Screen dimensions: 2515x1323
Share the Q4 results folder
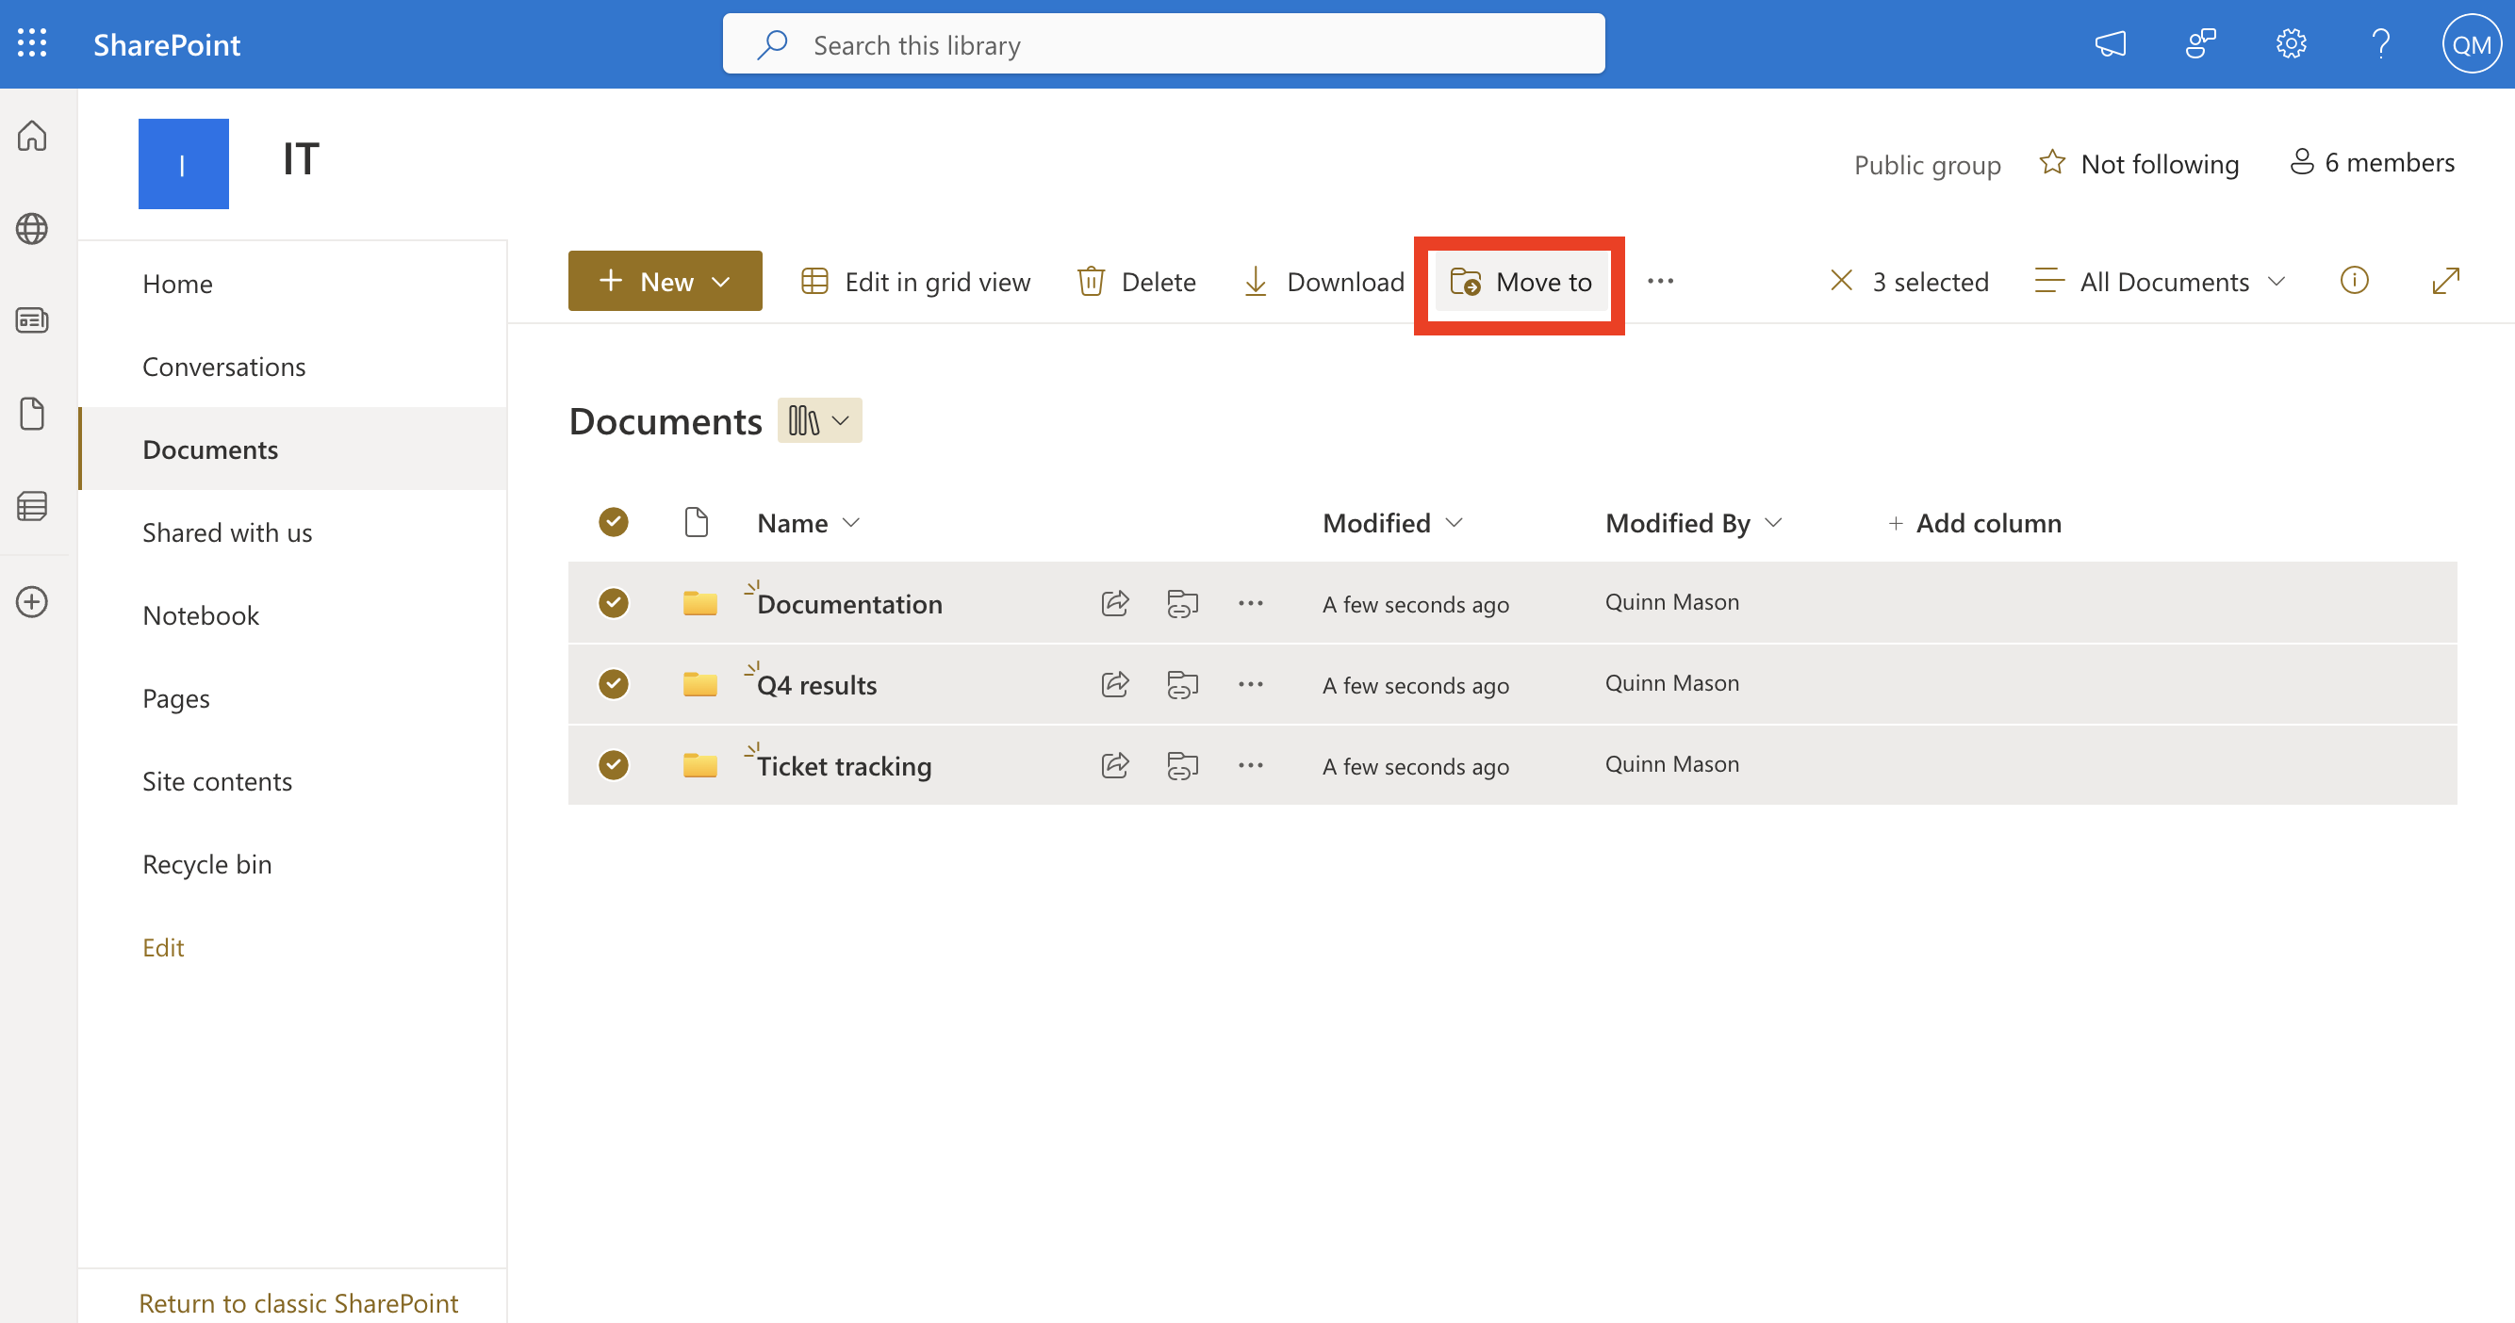pyautogui.click(x=1115, y=684)
